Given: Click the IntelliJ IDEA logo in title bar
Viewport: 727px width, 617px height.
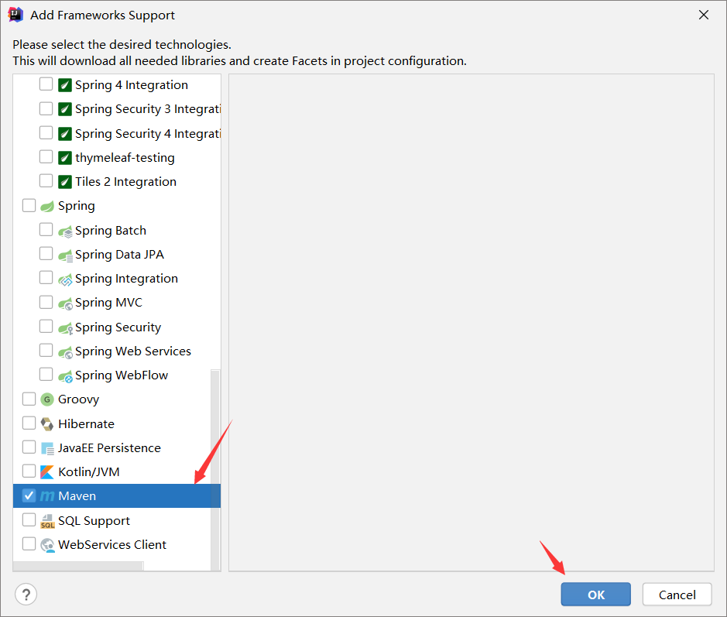Looking at the screenshot, I should coord(15,15).
